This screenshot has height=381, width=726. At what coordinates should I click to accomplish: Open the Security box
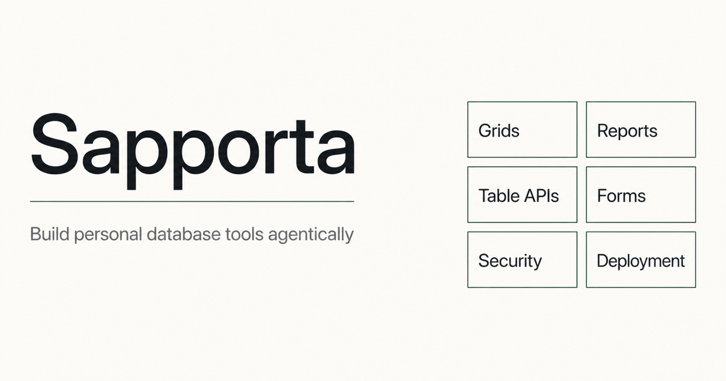click(x=522, y=259)
